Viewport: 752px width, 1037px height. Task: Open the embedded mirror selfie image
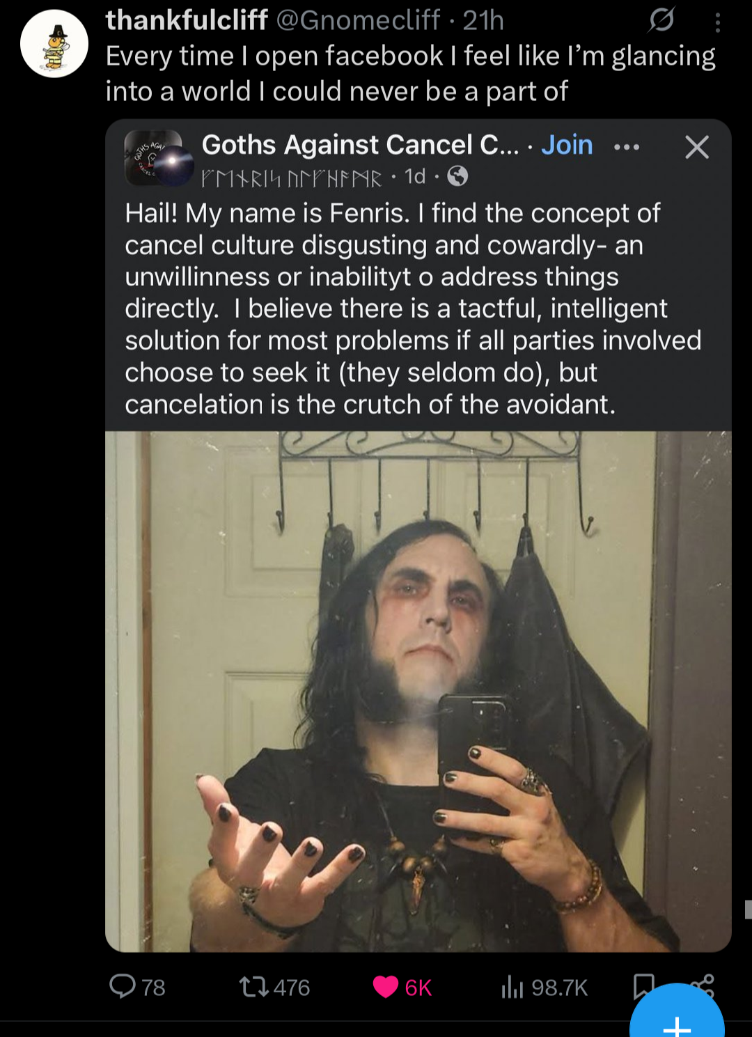(418, 691)
